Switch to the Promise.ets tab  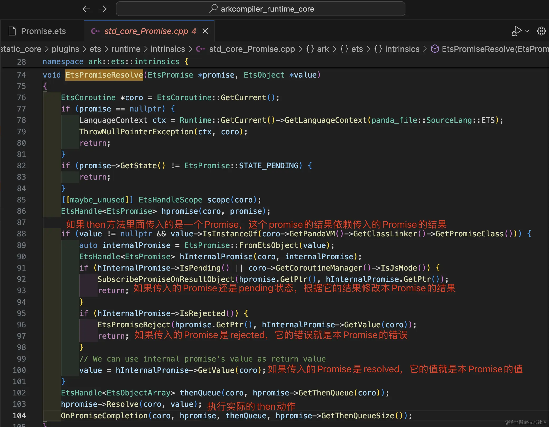click(x=43, y=31)
